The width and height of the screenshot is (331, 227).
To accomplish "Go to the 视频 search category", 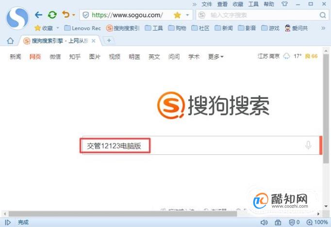I will (115, 57).
